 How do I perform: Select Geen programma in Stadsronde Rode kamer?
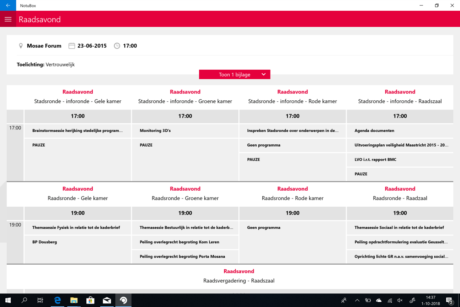tap(293, 145)
